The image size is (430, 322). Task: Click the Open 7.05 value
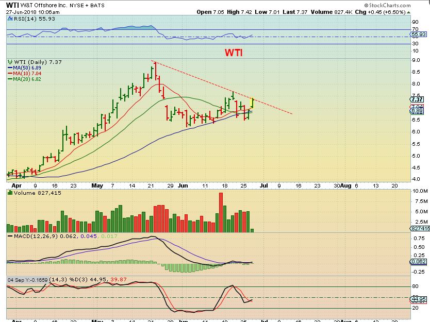(210, 12)
